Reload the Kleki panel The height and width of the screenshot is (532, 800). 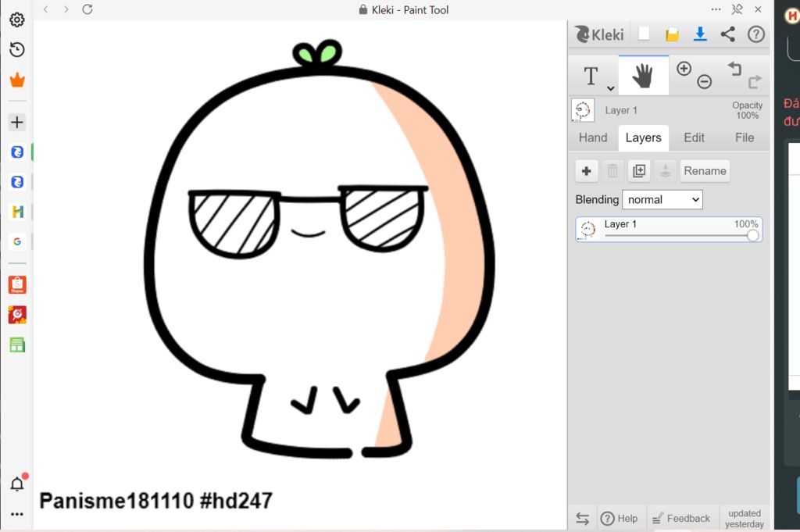pyautogui.click(x=87, y=9)
